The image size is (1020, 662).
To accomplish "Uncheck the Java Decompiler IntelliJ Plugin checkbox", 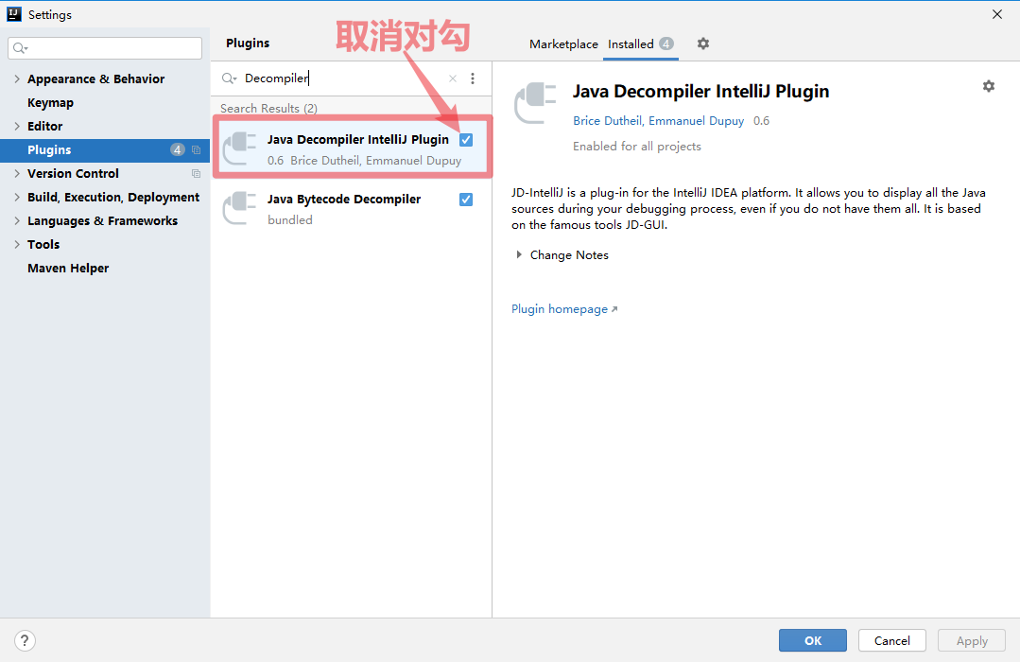I will 466,140.
